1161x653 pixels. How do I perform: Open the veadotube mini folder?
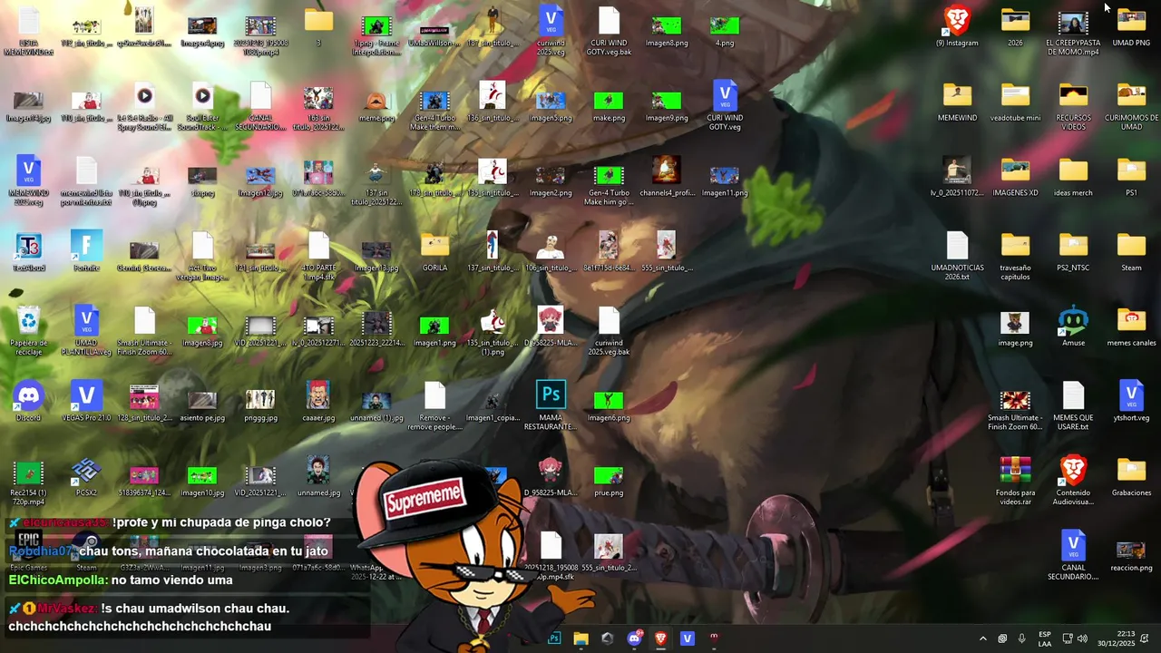(x=1015, y=102)
